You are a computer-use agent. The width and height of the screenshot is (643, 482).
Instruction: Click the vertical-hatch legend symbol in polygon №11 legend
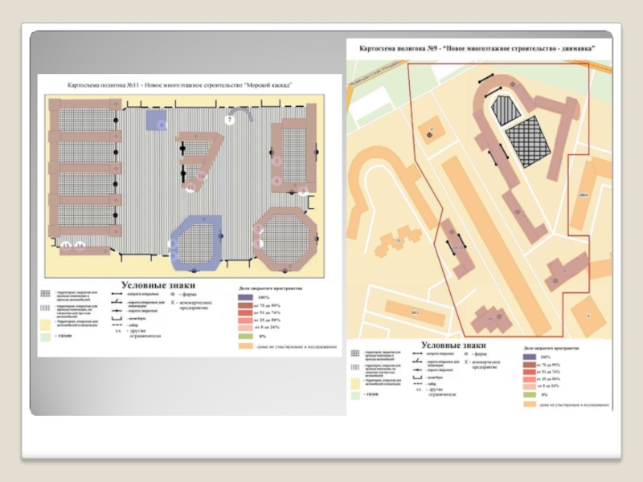click(x=45, y=308)
